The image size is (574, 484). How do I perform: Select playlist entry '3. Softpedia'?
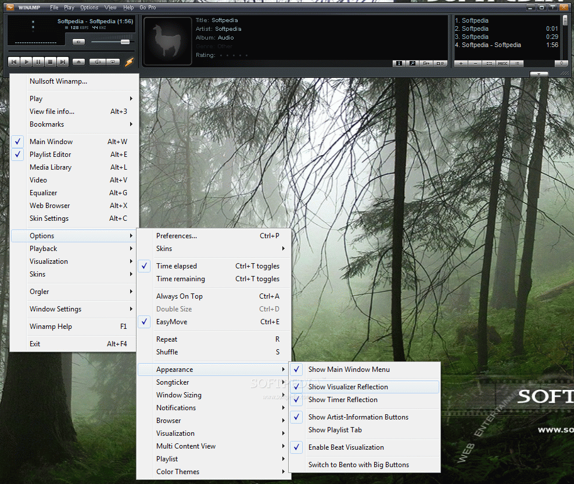507,37
